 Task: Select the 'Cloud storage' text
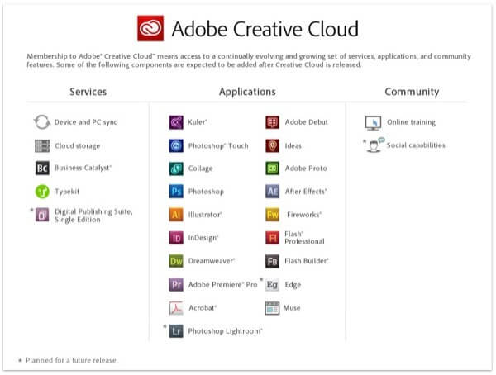click(78, 145)
